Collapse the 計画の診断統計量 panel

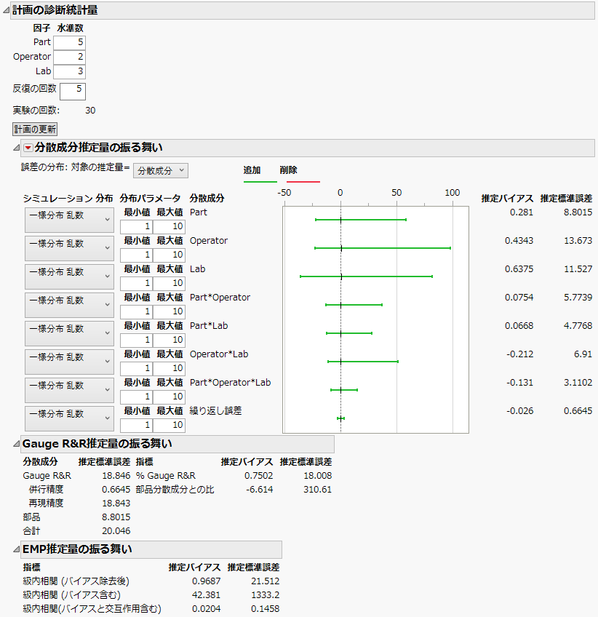[x=7, y=10]
